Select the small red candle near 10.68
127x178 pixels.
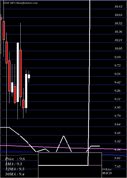click(1, 18)
